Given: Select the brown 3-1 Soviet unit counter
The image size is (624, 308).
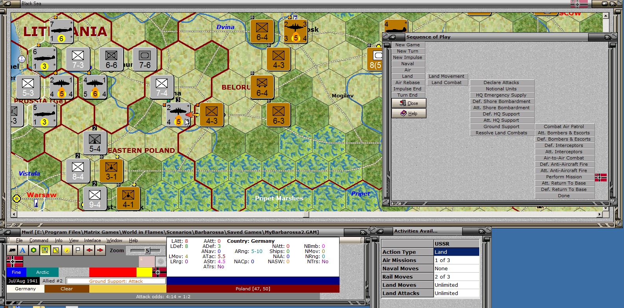Looking at the screenshot, I should (x=111, y=171).
